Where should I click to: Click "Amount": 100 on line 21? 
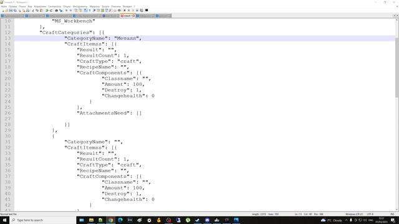pos(122,85)
